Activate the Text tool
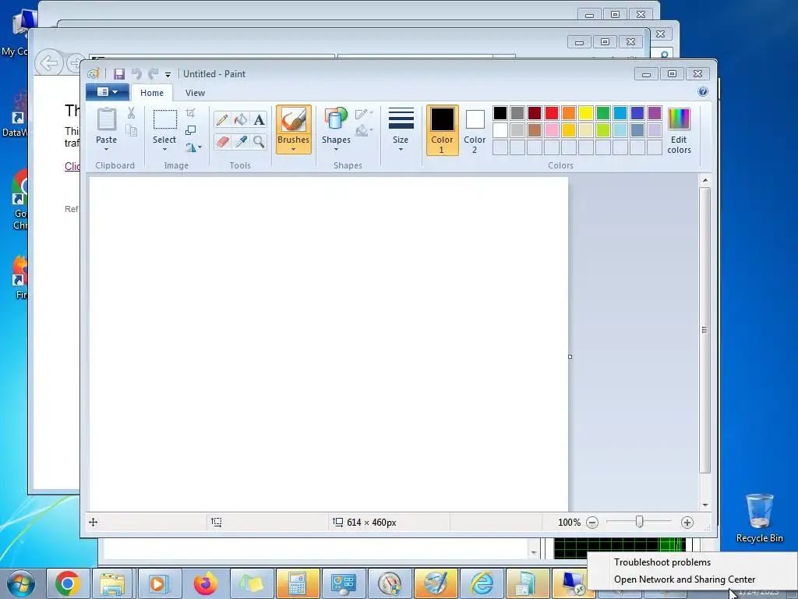This screenshot has height=599, width=798. click(x=259, y=119)
